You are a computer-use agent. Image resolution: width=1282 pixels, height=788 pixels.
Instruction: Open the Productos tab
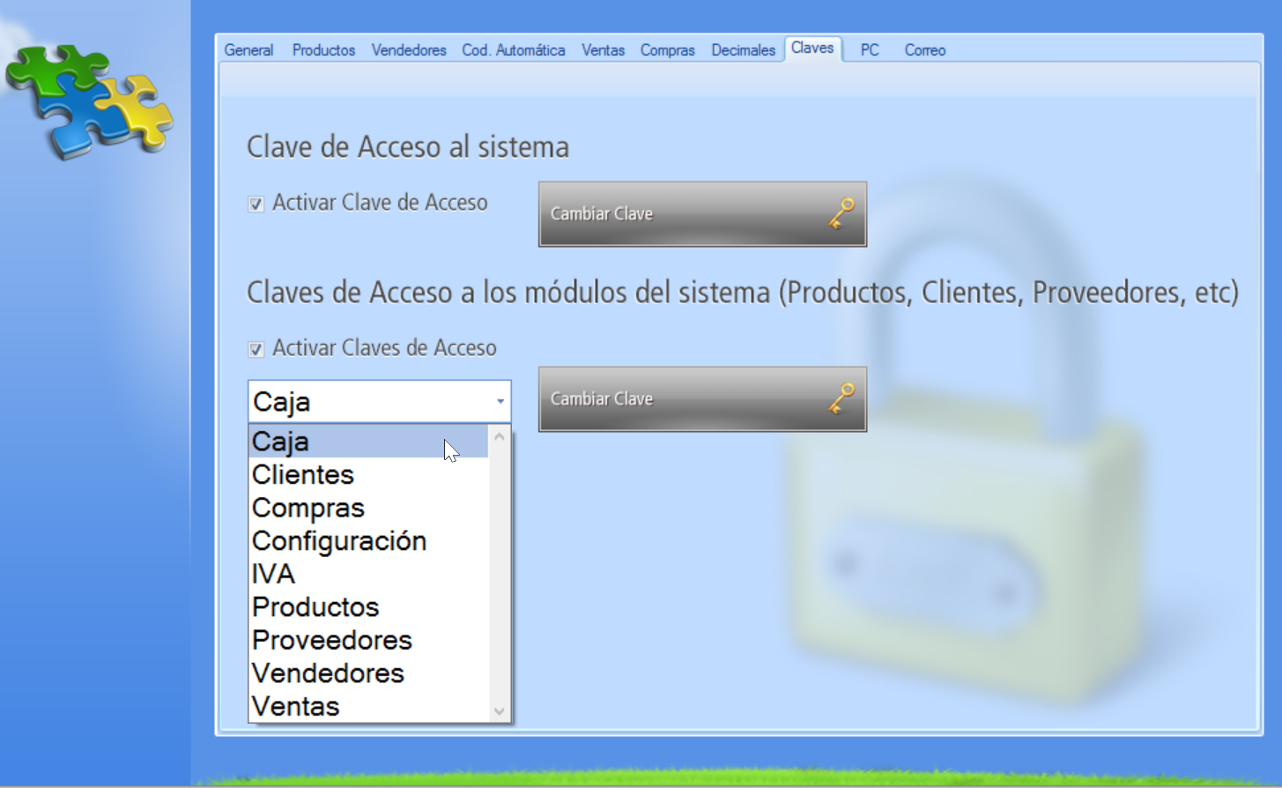(323, 50)
